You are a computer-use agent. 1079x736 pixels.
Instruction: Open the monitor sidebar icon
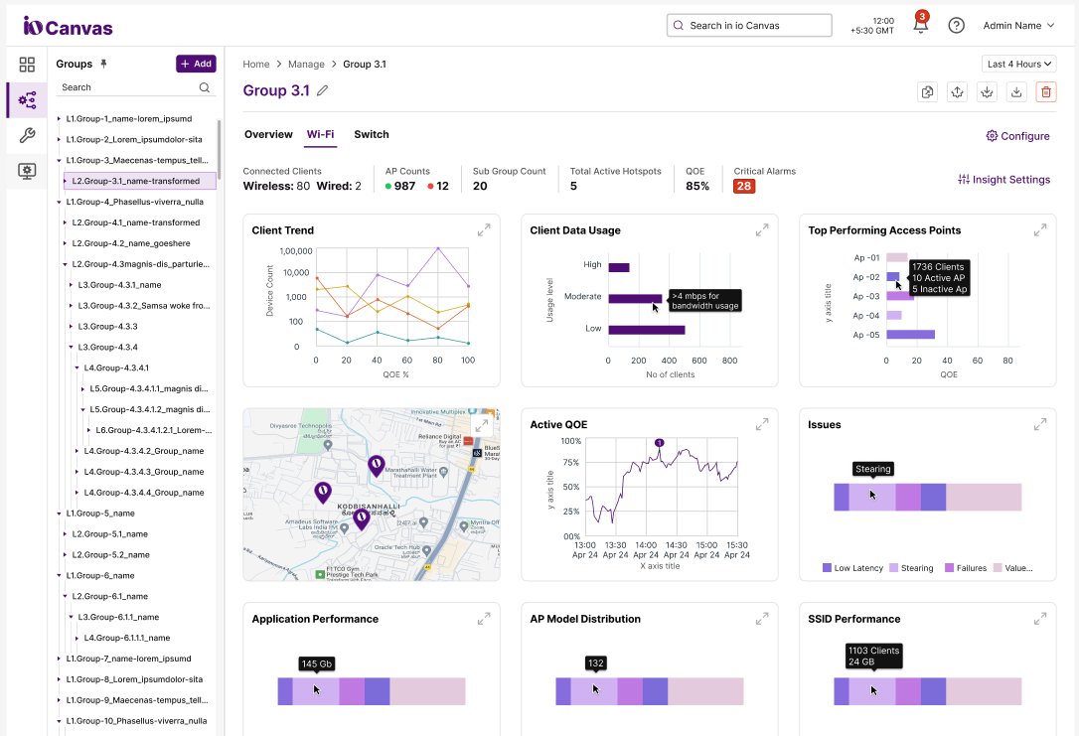[x=27, y=171]
